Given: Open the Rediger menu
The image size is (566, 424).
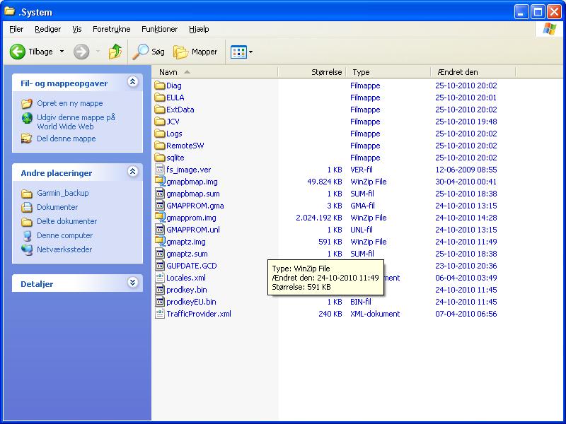Looking at the screenshot, I should click(47, 29).
